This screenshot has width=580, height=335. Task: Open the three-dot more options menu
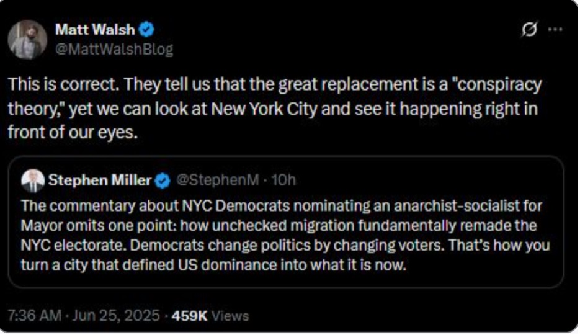point(555,29)
